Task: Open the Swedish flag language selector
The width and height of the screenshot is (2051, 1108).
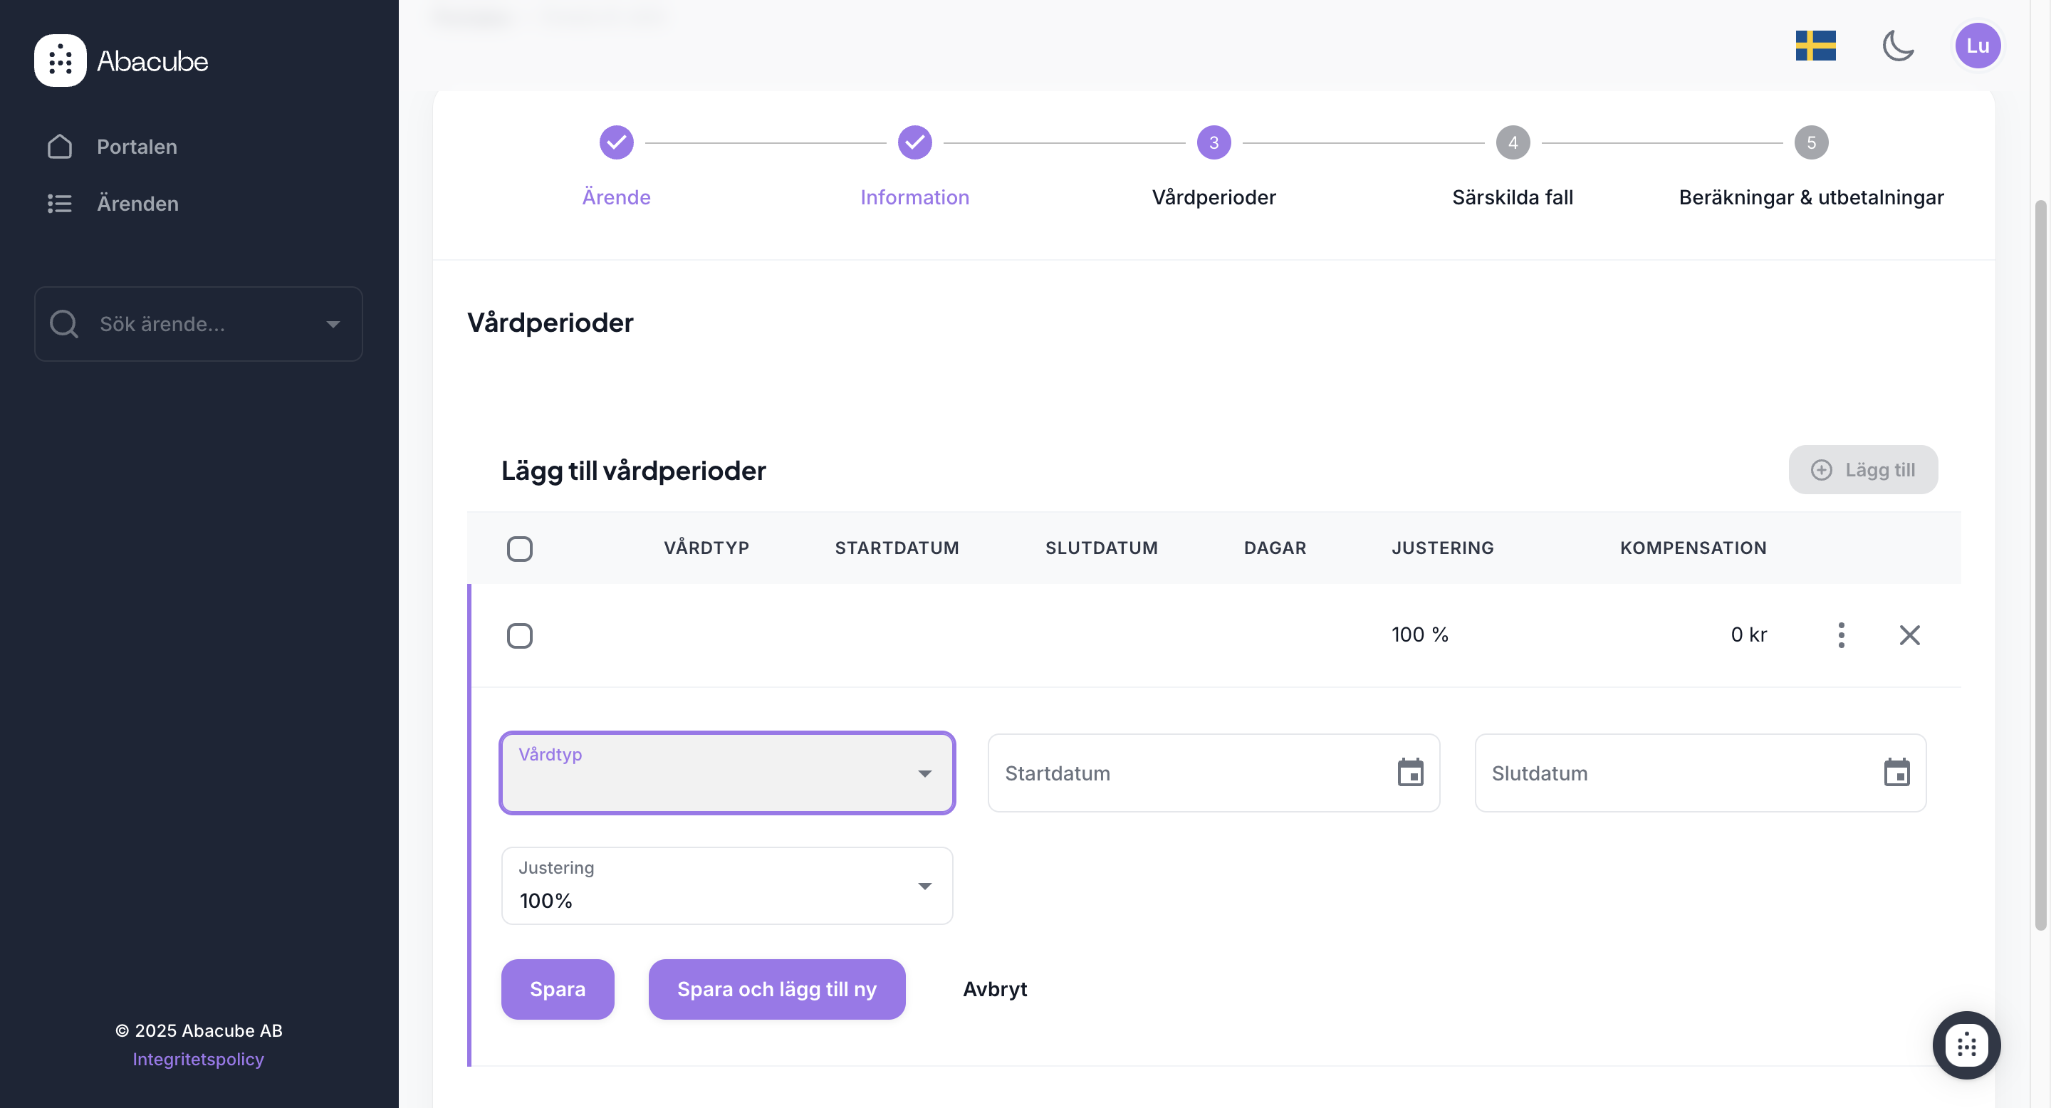Action: tap(1815, 46)
